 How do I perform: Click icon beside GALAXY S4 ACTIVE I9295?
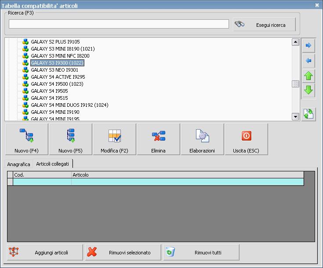click(x=25, y=76)
